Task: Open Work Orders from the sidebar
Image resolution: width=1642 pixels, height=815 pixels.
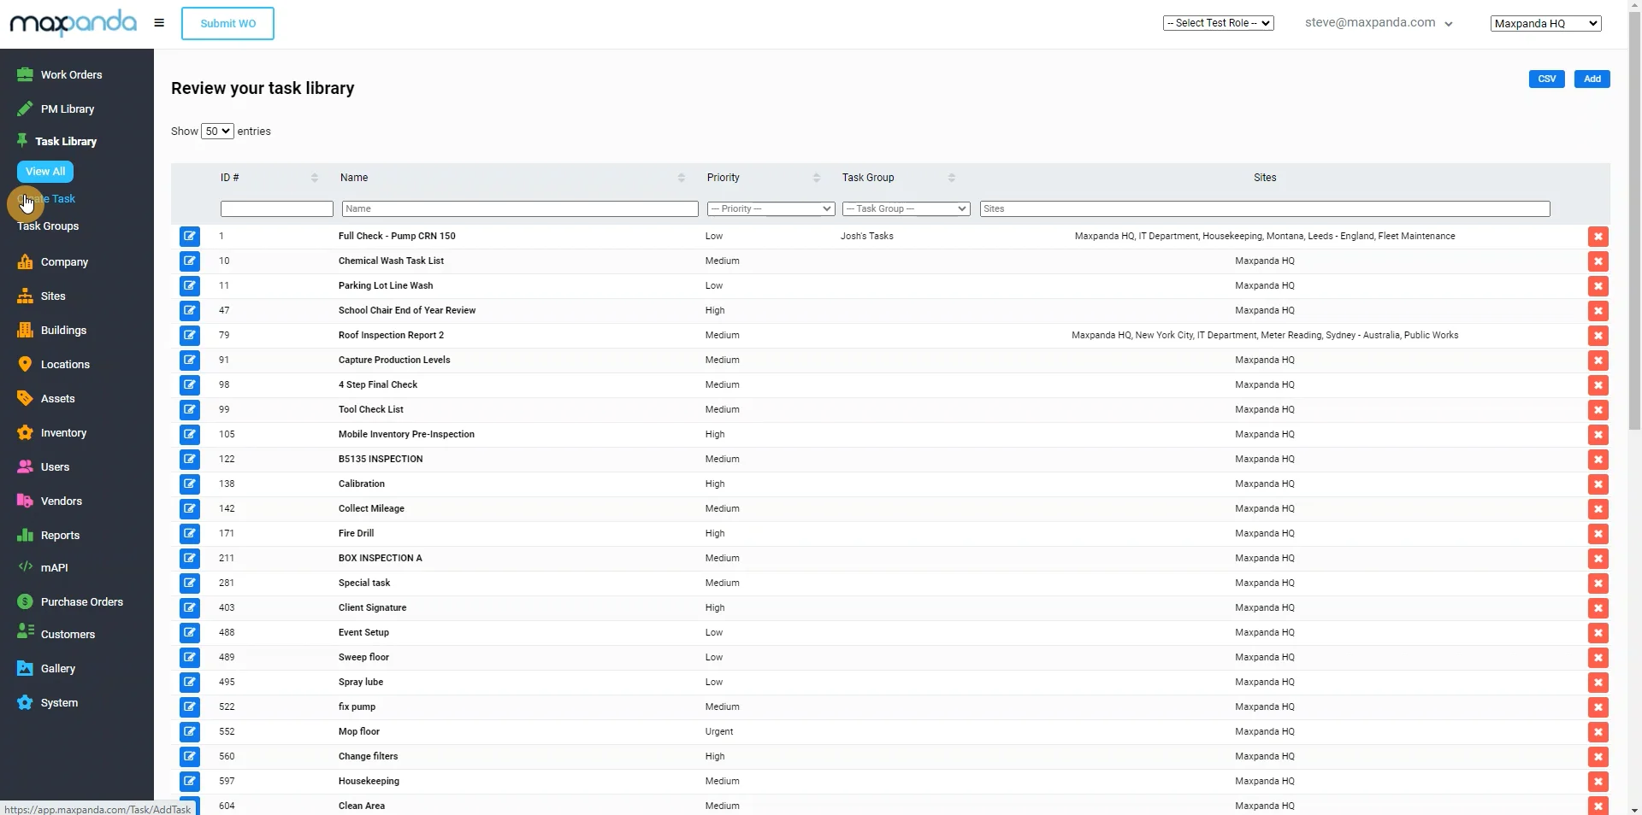Action: 70,74
